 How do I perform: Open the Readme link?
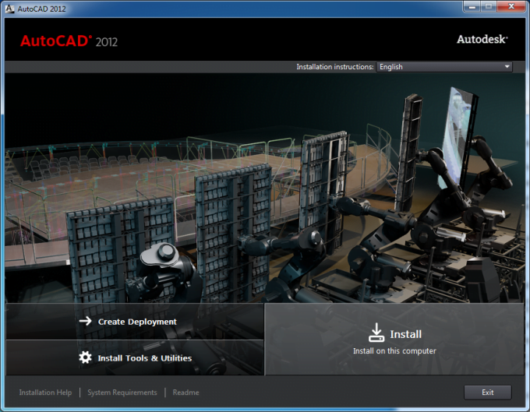click(x=185, y=393)
